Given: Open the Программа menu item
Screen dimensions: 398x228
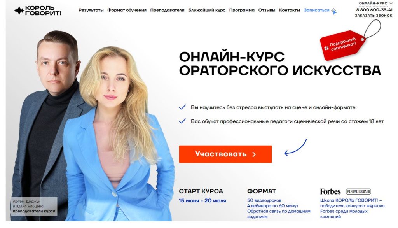Looking at the screenshot, I should click(x=242, y=10).
